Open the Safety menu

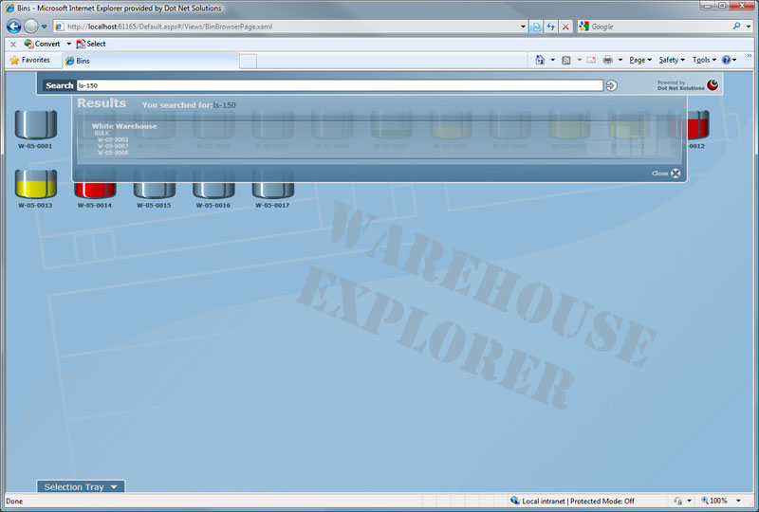pyautogui.click(x=672, y=60)
